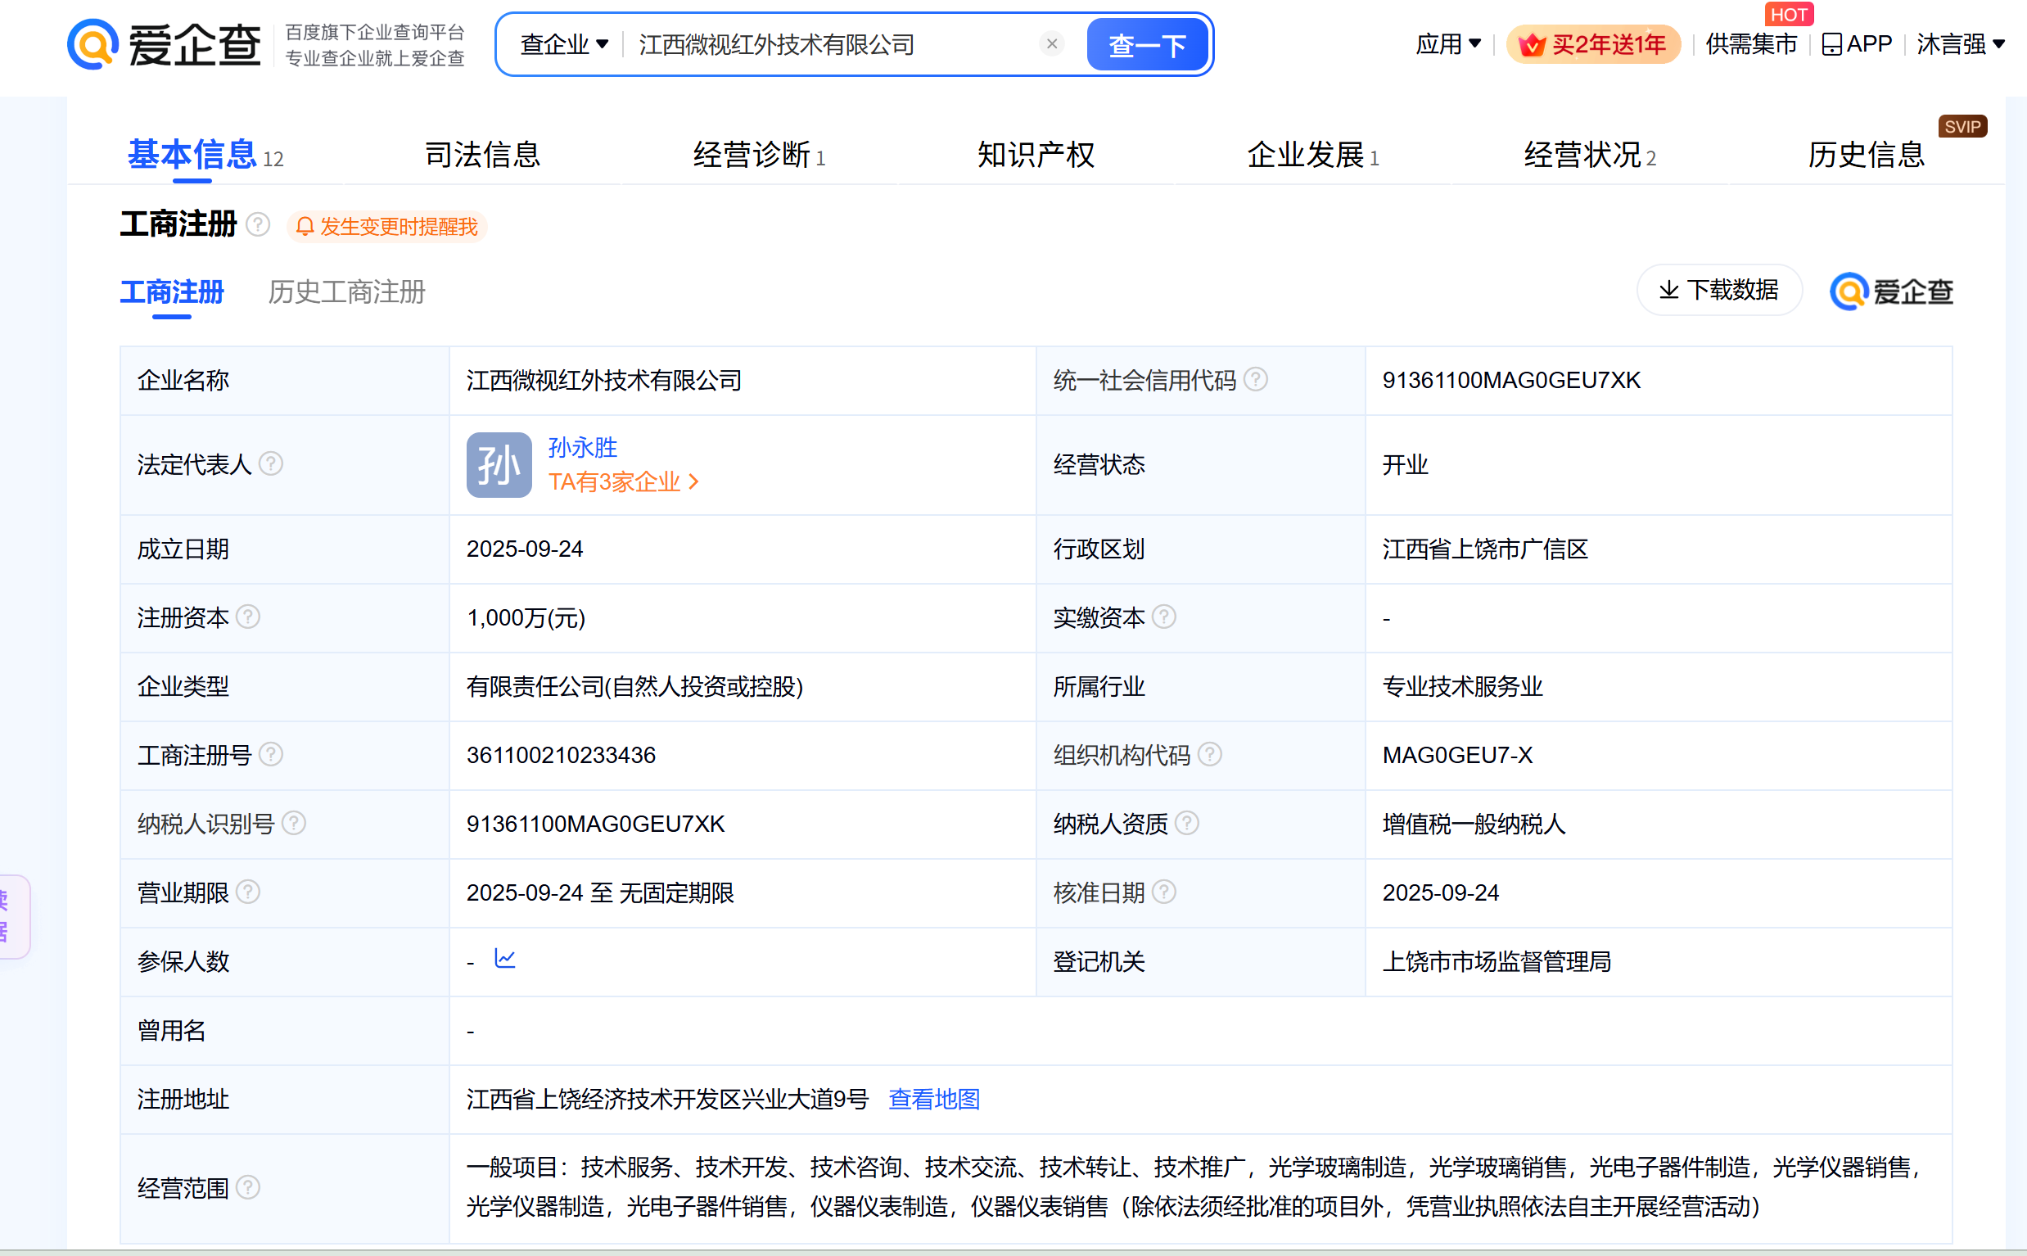This screenshot has width=2027, height=1256.
Task: Open the 历史工商注册 sub-tab
Action: tap(346, 291)
